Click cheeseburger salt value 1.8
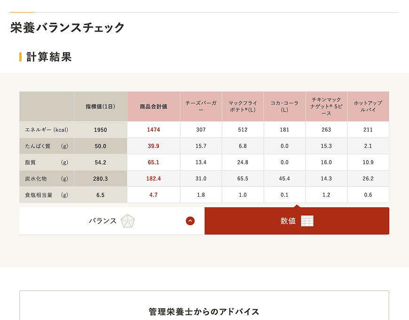The height and width of the screenshot is (320, 409). pyautogui.click(x=201, y=195)
